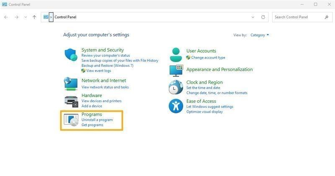
Task: Expand the View by Category dropdown
Action: pos(260,35)
